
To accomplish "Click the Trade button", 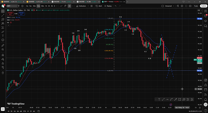I will pyautogui.click(x=196, y=6).
